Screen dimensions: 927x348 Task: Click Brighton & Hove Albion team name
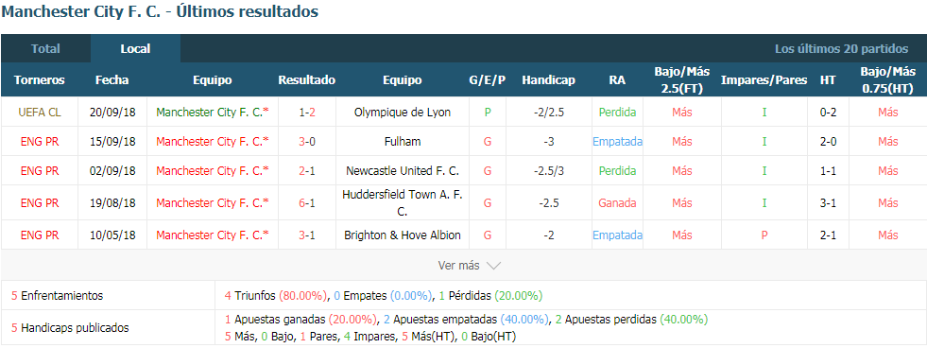[x=402, y=235]
